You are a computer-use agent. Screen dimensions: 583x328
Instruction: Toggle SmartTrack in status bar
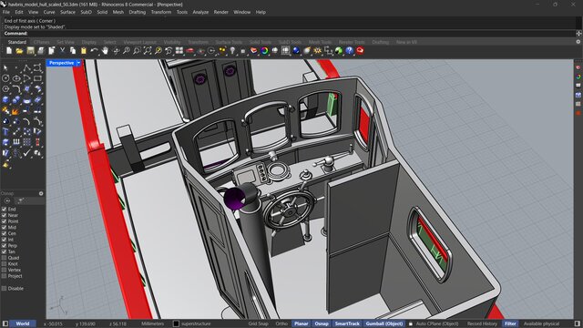tap(347, 324)
